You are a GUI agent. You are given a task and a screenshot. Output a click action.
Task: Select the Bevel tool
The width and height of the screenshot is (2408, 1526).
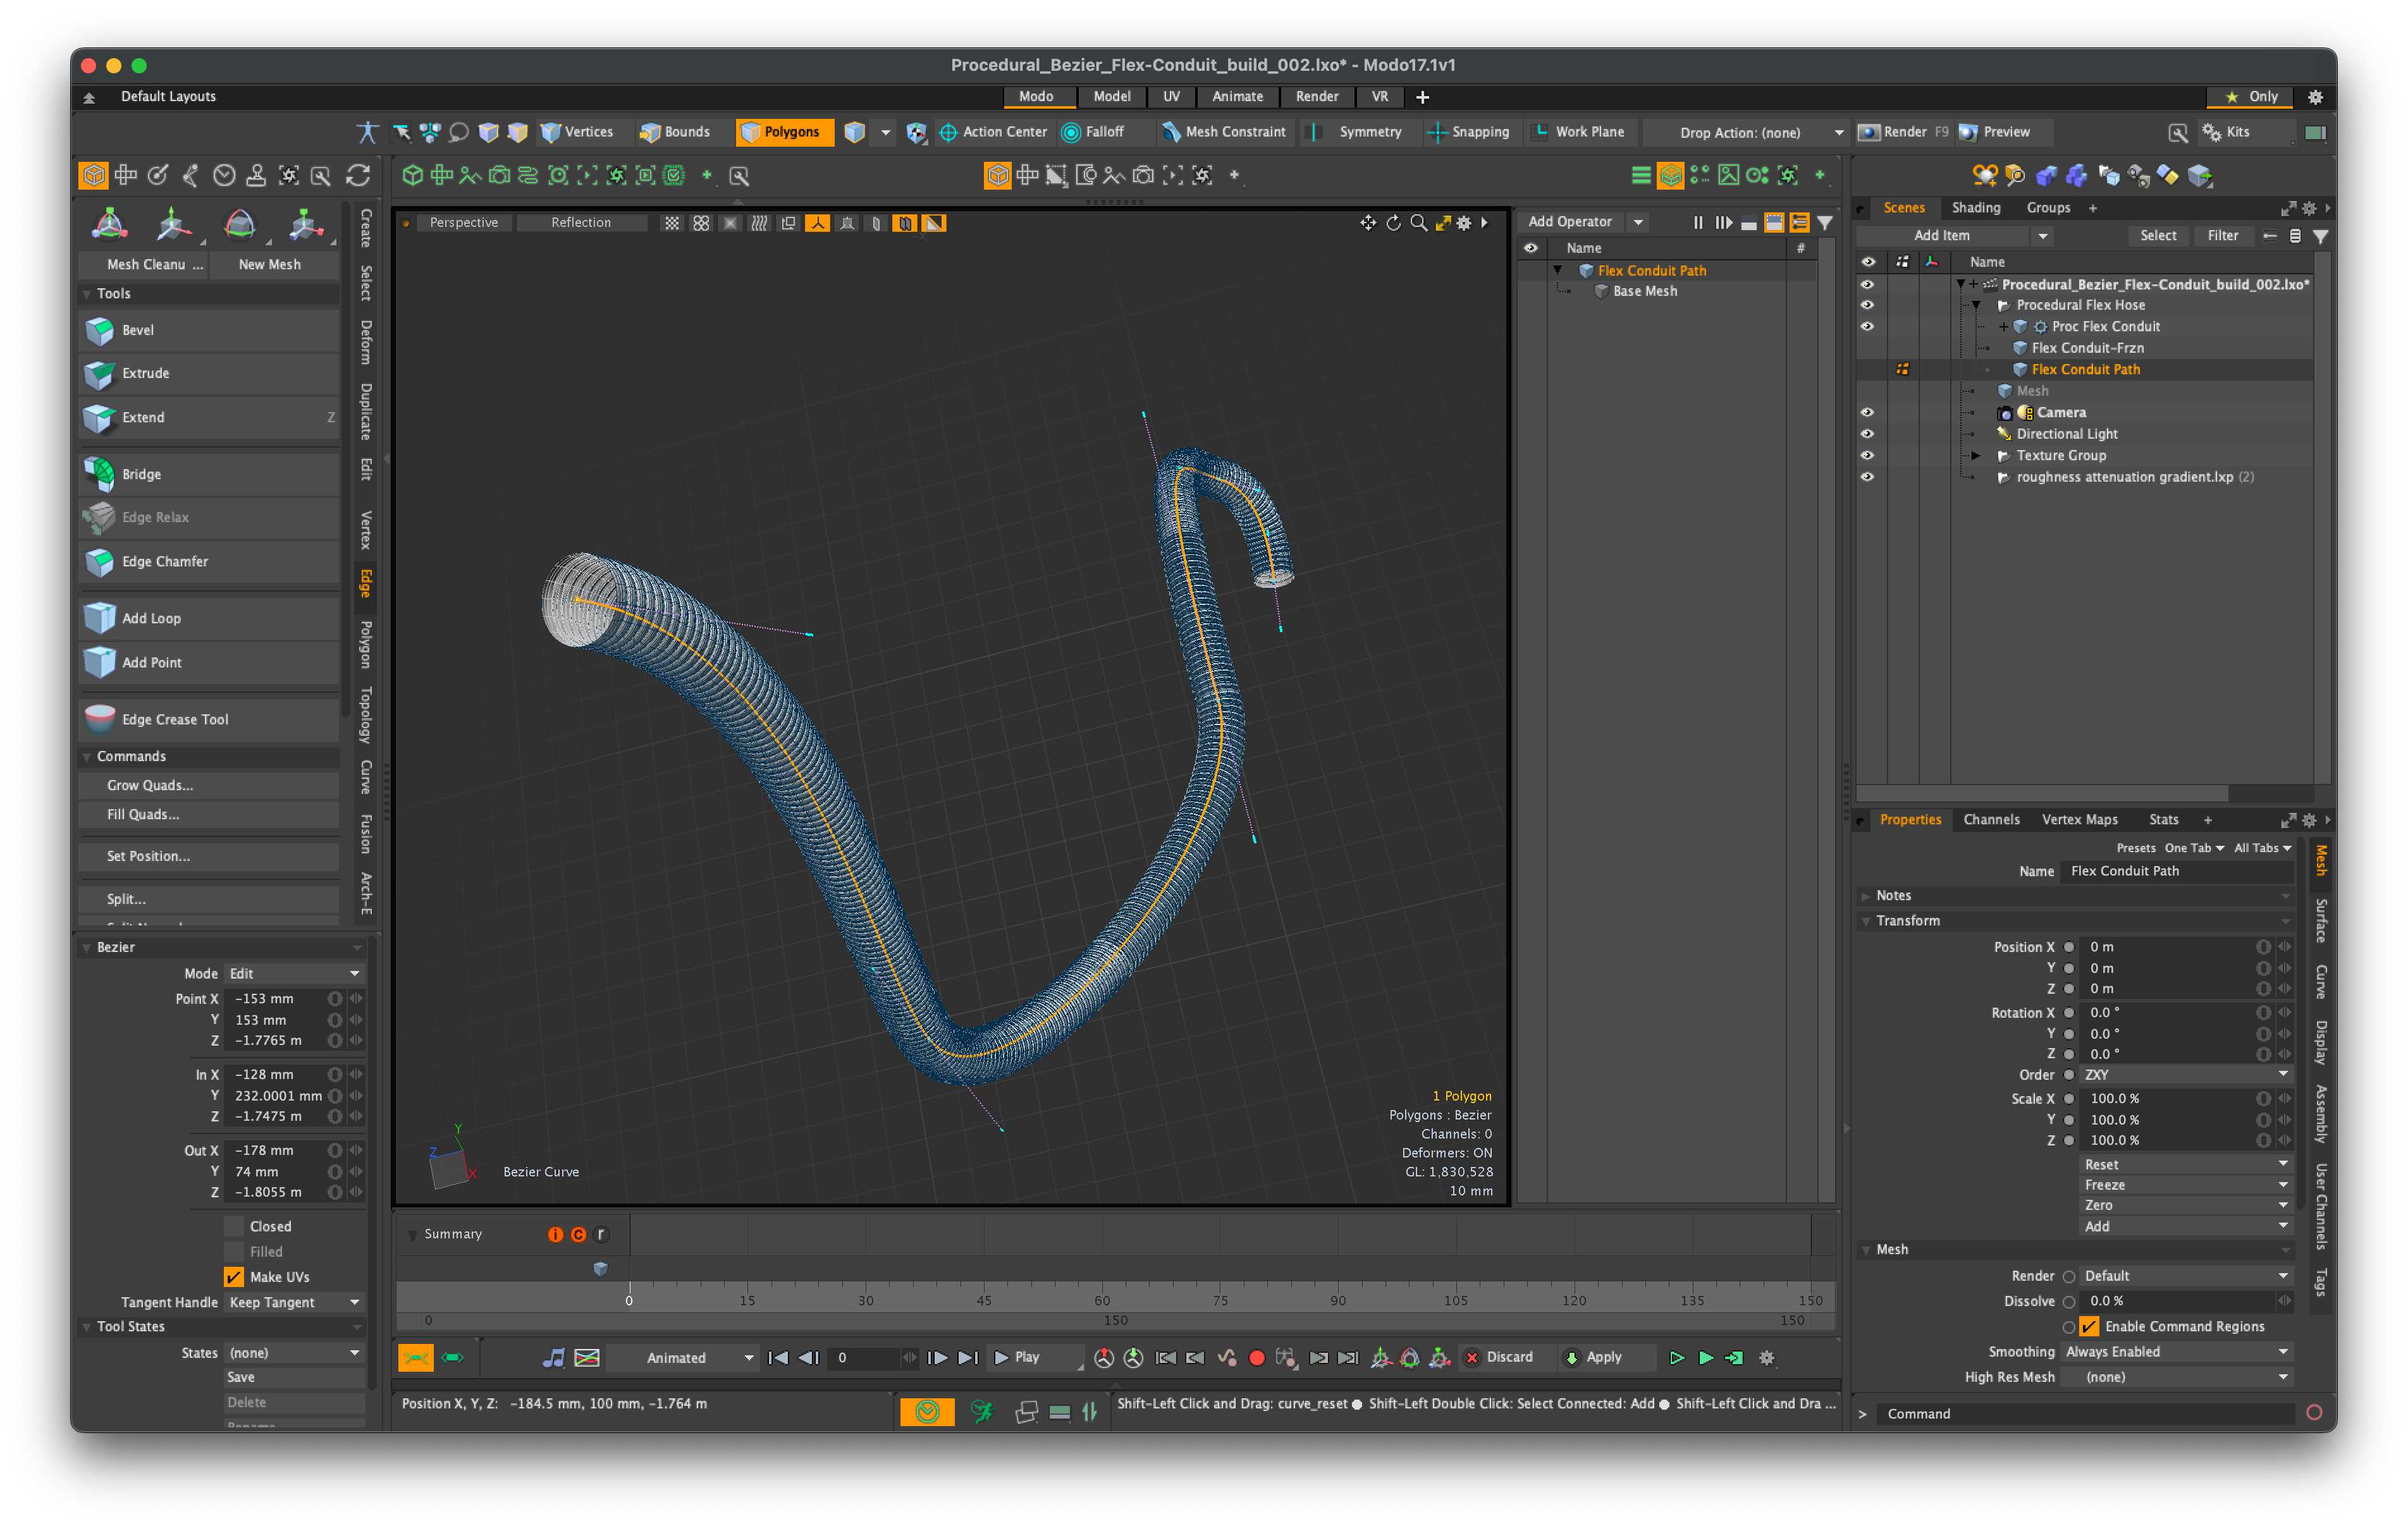[209, 330]
